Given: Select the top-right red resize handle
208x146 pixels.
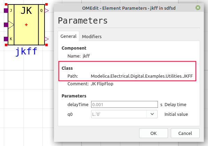Looking at the screenshot, I should point(46,5).
